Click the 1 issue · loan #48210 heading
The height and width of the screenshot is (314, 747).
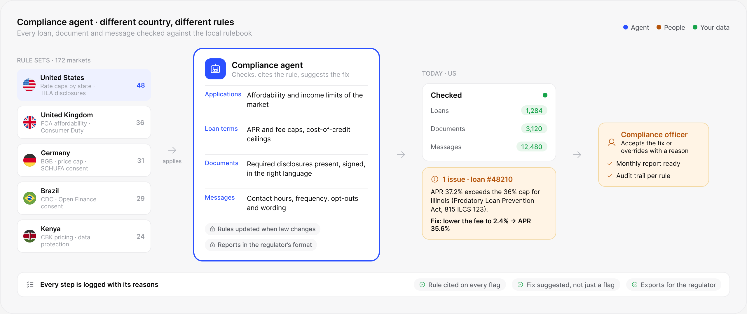477,179
